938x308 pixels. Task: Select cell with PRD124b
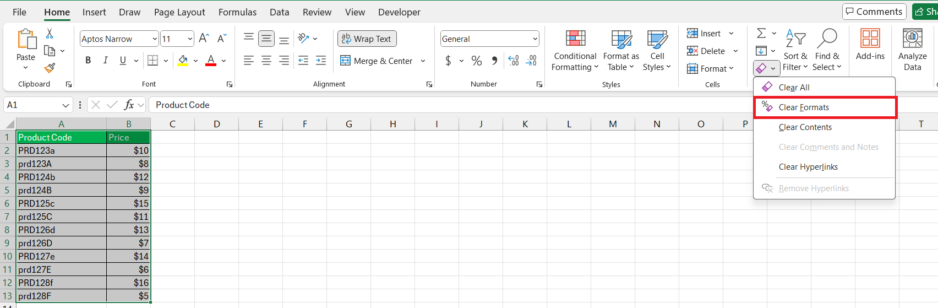pos(61,177)
